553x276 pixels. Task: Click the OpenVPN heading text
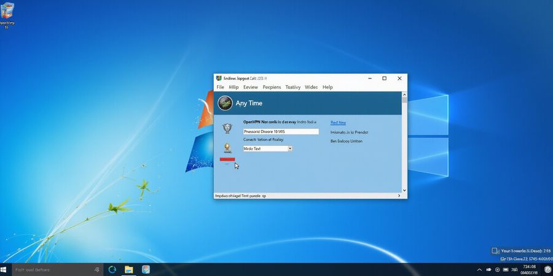coord(280,122)
